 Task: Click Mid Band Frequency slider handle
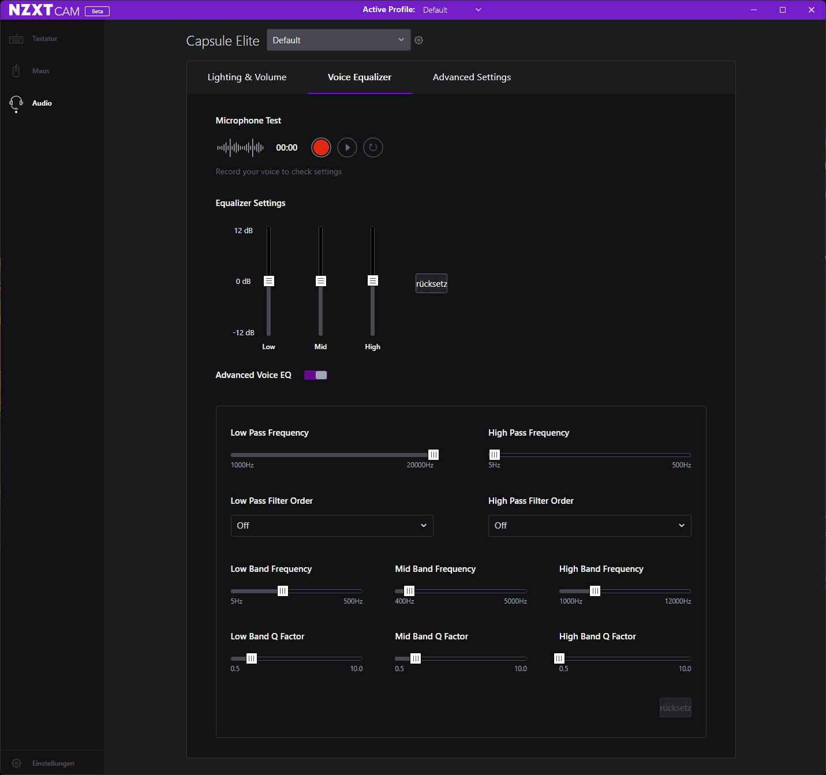click(x=409, y=591)
